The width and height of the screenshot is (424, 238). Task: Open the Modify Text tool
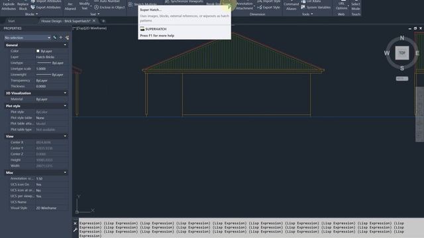pyautogui.click(x=85, y=5)
